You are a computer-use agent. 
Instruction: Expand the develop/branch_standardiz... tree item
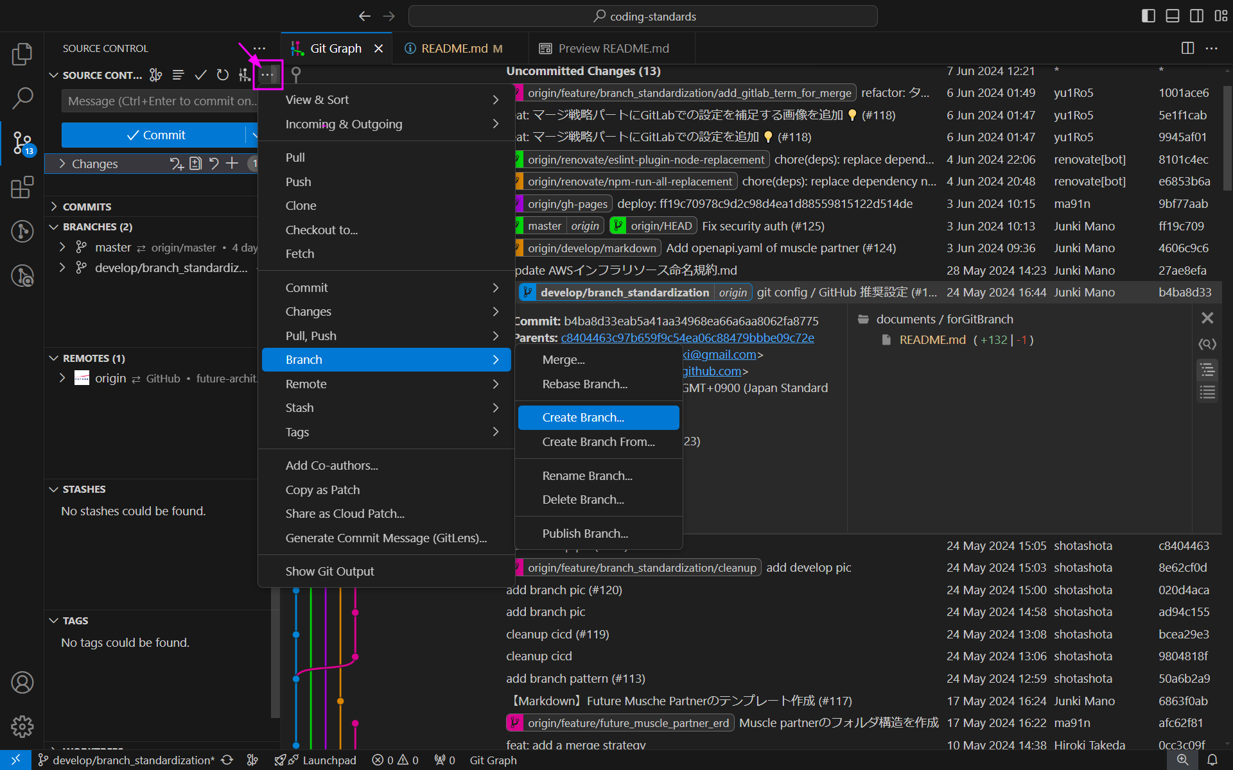(x=62, y=268)
